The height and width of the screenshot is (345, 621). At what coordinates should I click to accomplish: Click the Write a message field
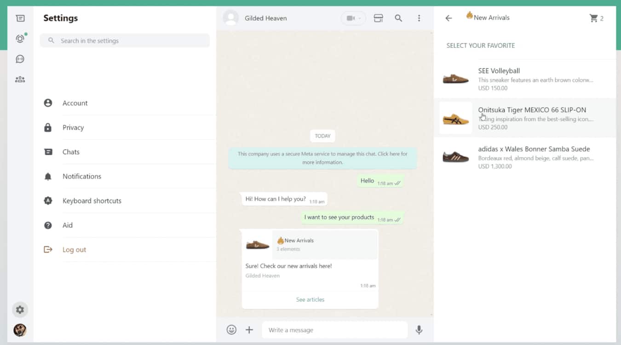334,330
